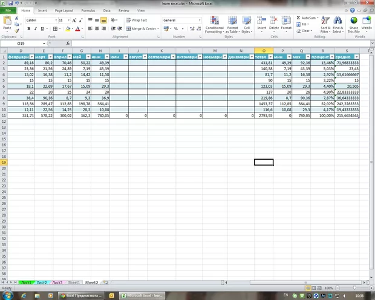
Task: Click the AutoSum sigma icon
Action: (298, 19)
